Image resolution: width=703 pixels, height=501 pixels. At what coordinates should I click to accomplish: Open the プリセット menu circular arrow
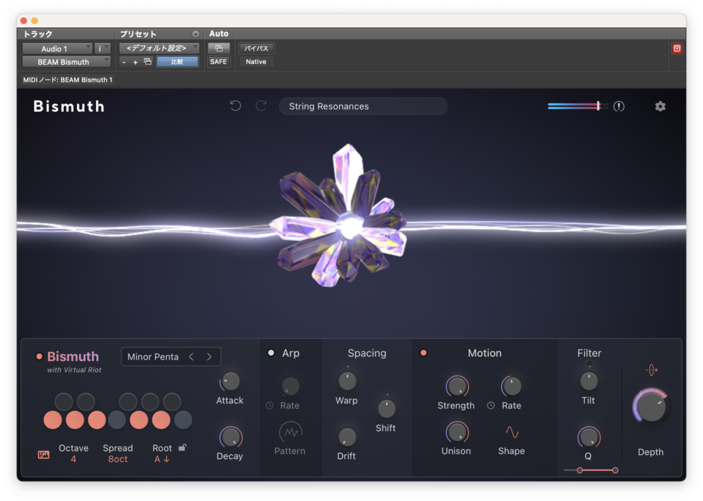point(196,34)
